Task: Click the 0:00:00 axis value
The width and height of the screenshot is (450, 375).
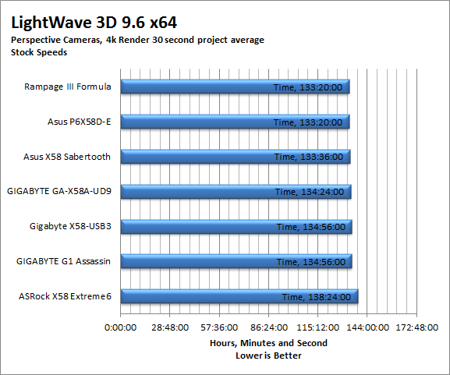Action: 121,327
